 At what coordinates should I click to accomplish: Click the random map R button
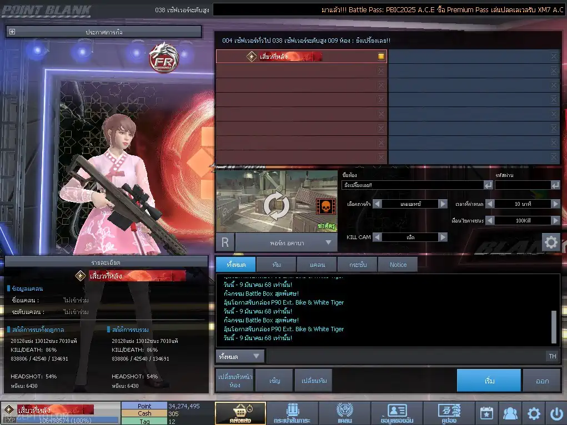(x=225, y=242)
